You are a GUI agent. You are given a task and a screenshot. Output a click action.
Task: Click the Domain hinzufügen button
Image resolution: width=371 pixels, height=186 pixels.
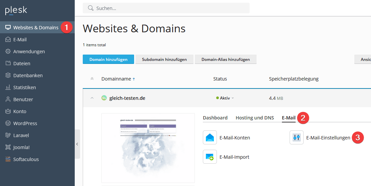[108, 60]
